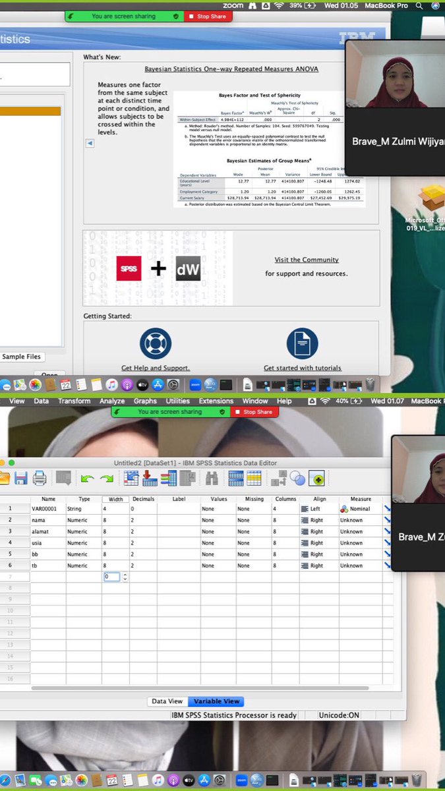The width and height of the screenshot is (445, 791).
Task: Open the Transform menu
Action: point(74,401)
